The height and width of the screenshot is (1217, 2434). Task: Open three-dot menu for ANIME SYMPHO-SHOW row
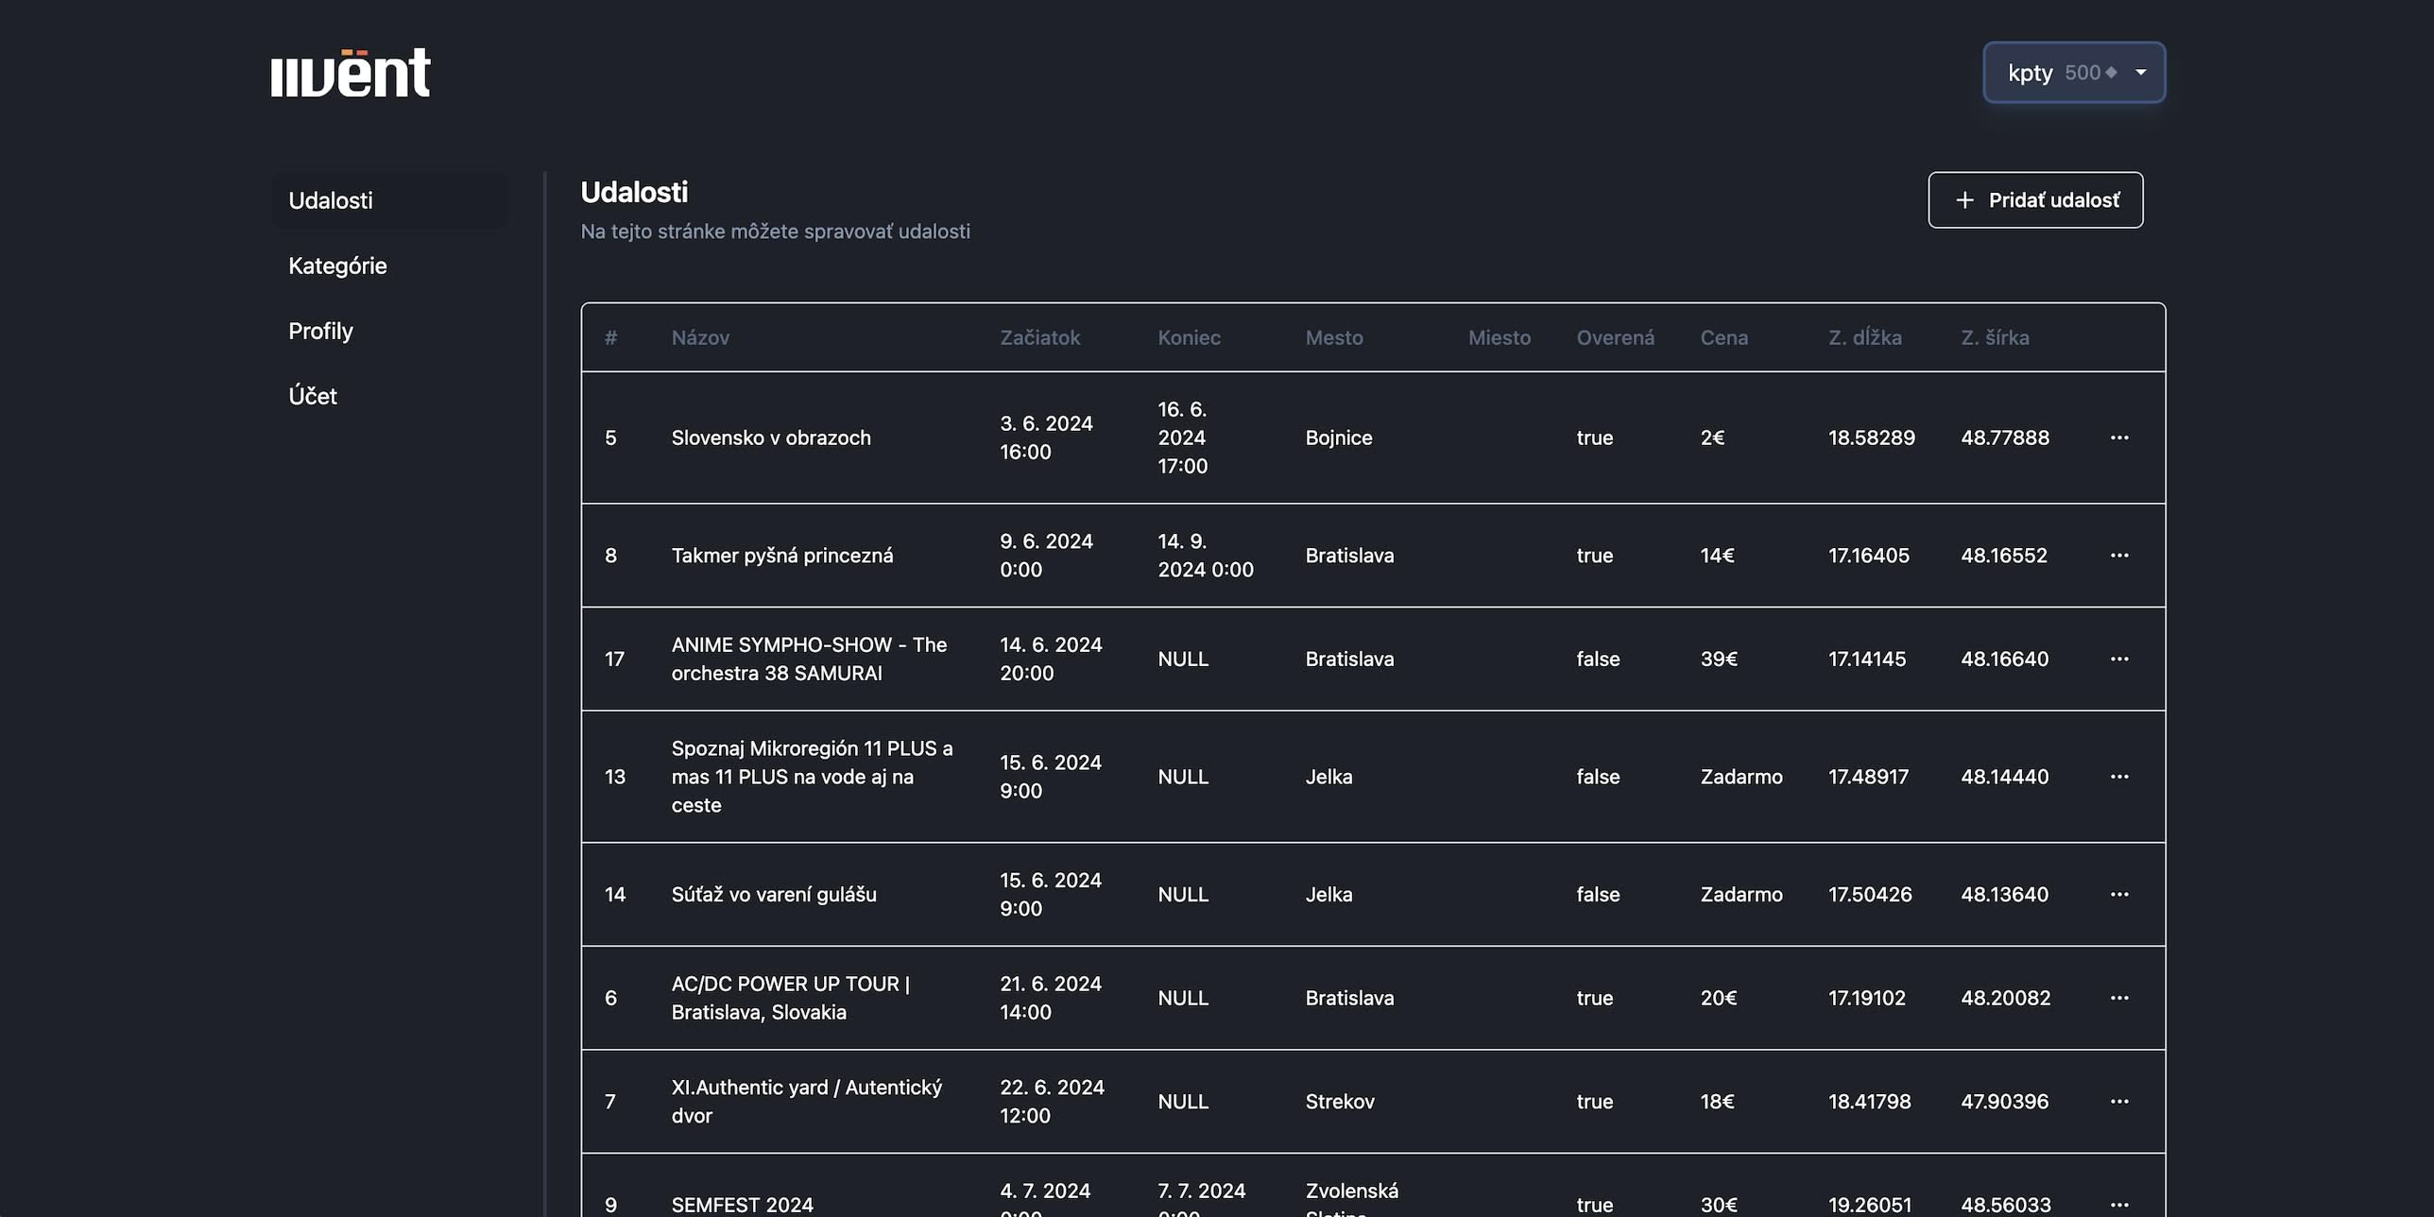pyautogui.click(x=2119, y=659)
